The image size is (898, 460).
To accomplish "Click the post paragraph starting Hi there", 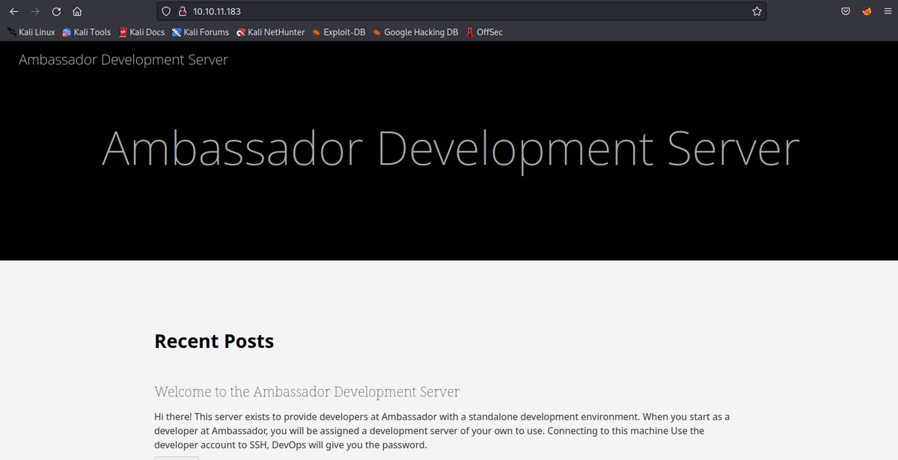I will point(442,430).
